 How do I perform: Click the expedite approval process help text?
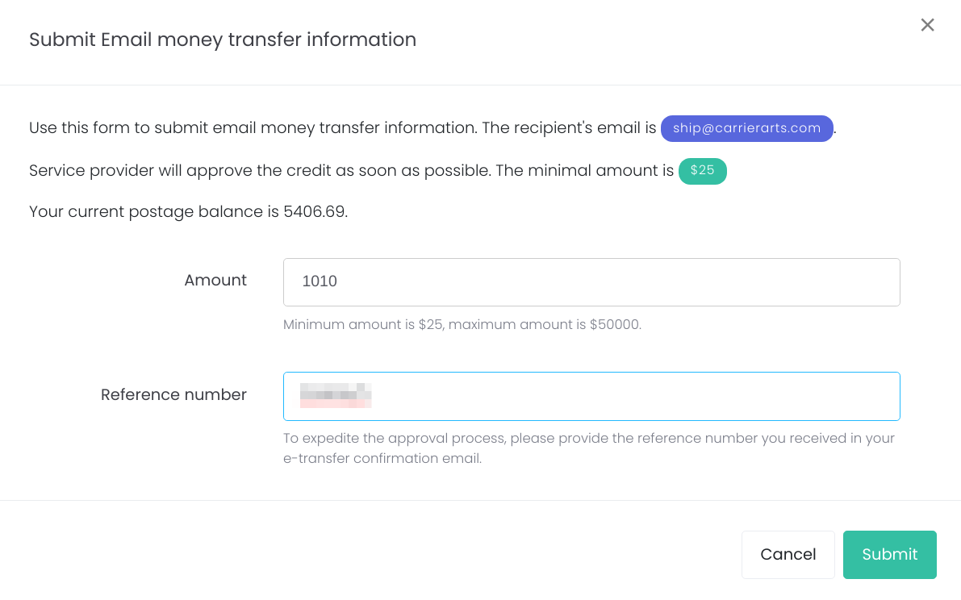(588, 448)
